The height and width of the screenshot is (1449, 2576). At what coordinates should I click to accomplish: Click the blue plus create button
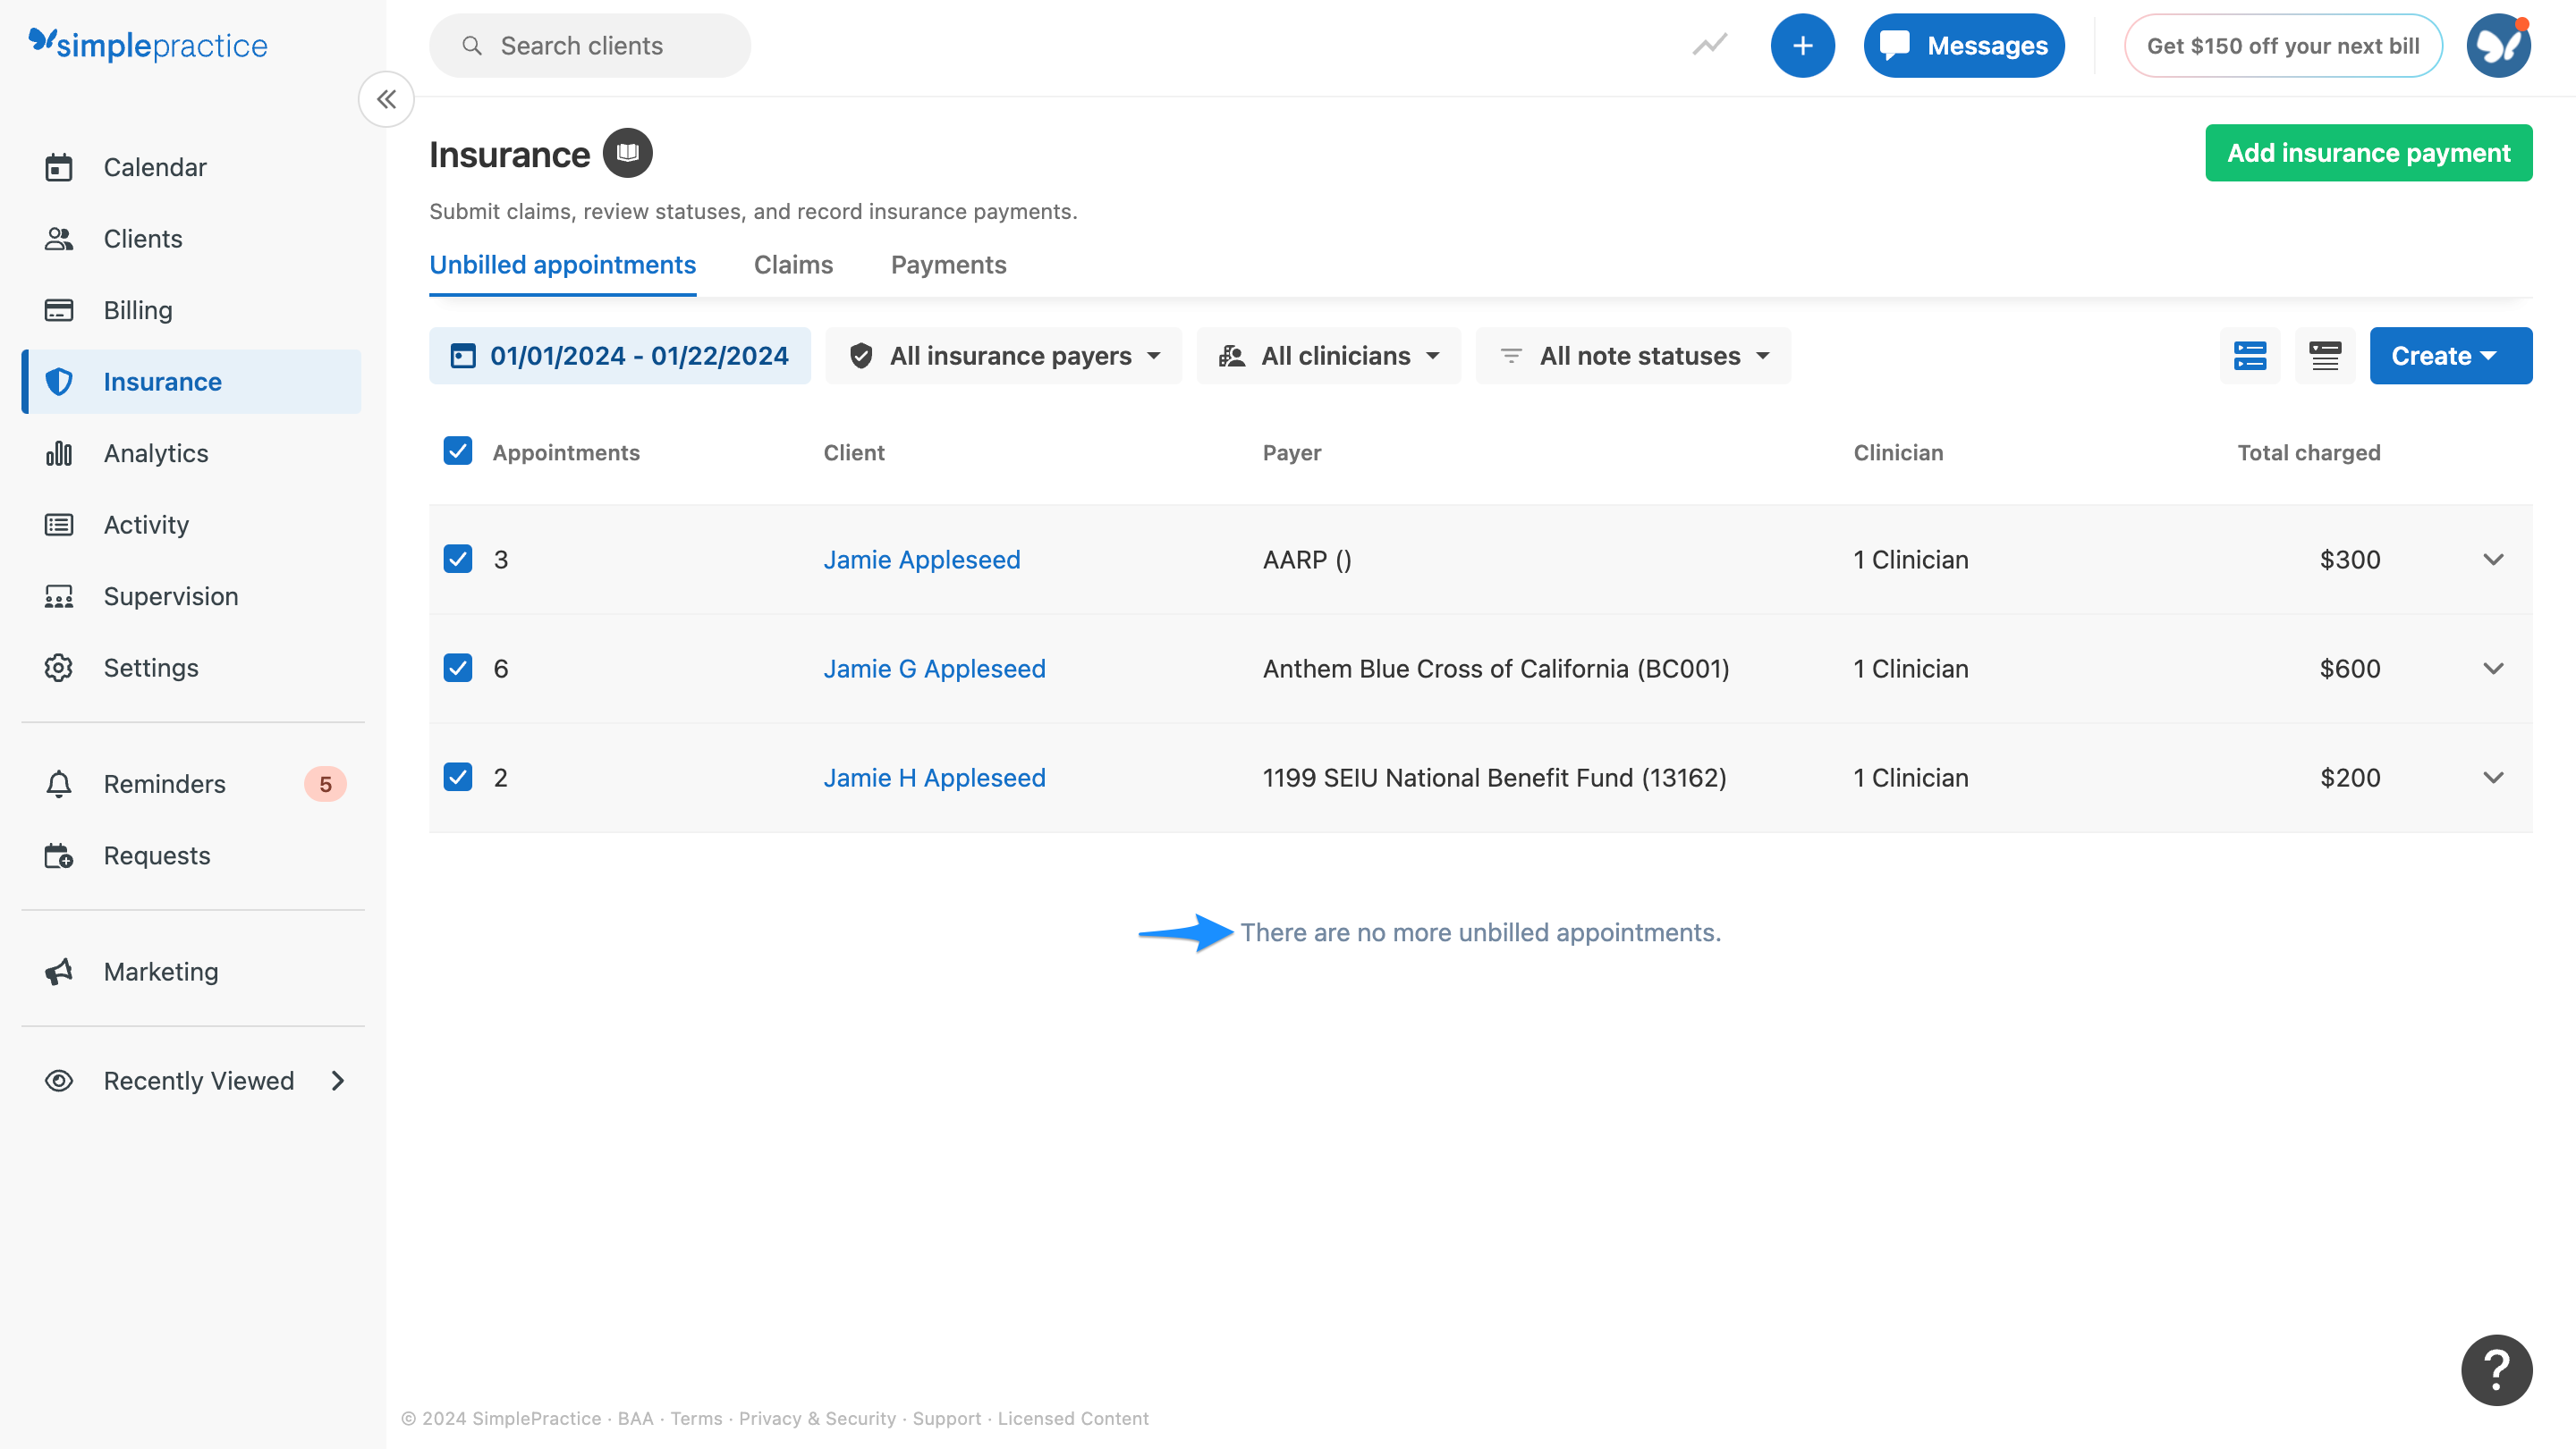pyautogui.click(x=1802, y=45)
